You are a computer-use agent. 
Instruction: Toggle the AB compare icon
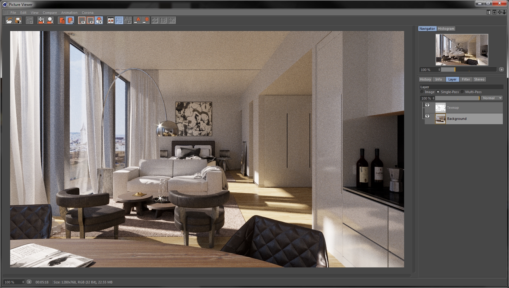(x=110, y=21)
